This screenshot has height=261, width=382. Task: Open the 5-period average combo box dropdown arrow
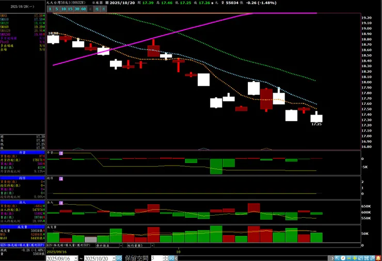(x=152, y=246)
